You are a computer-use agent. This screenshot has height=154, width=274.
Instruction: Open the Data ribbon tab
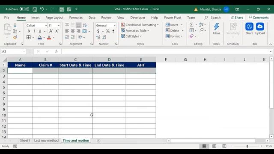92,18
